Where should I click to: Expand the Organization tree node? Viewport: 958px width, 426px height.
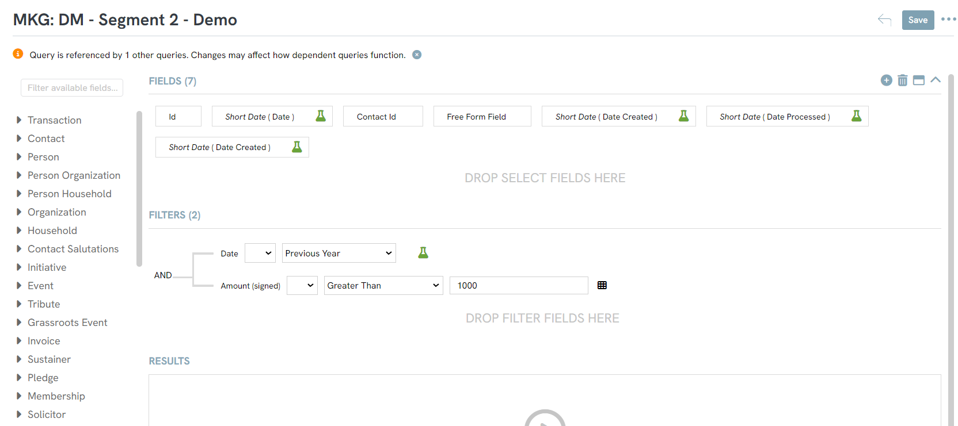[19, 212]
